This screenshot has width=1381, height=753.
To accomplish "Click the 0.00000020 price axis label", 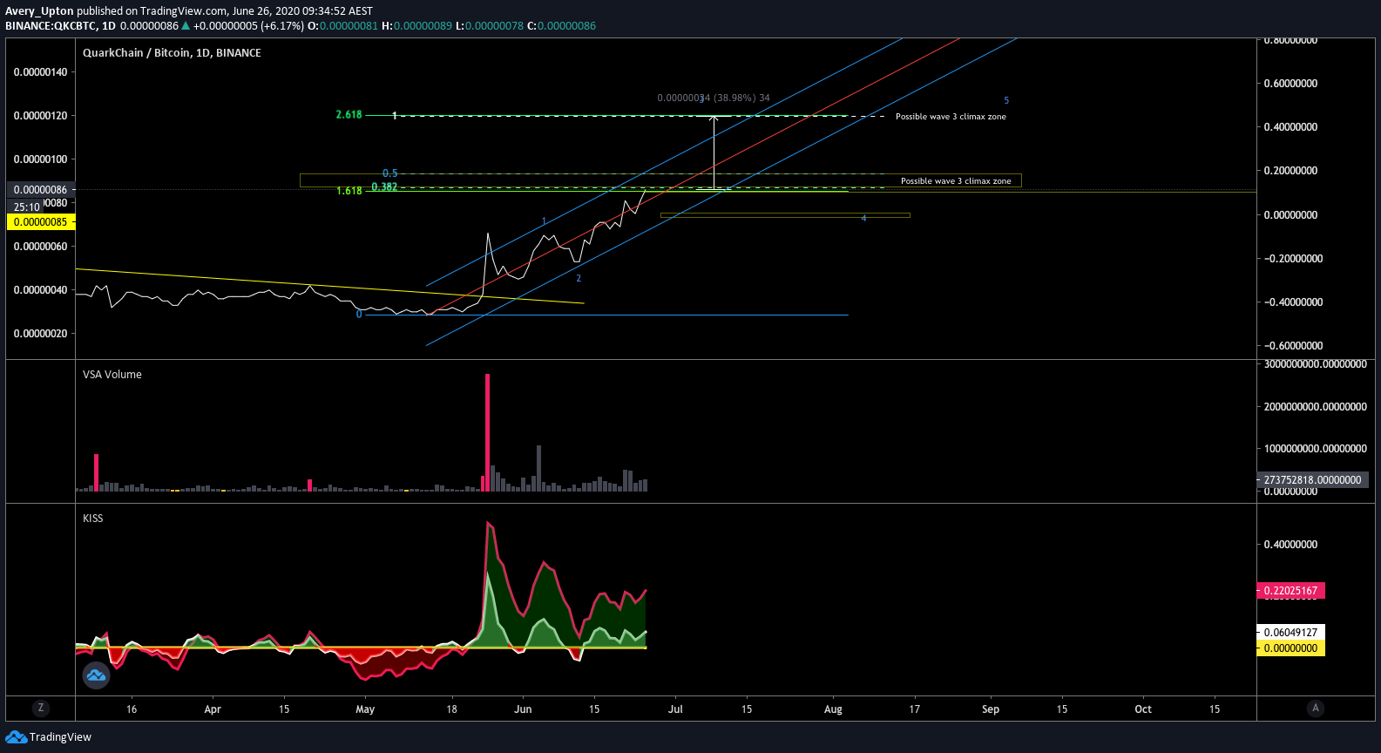I will click(40, 334).
